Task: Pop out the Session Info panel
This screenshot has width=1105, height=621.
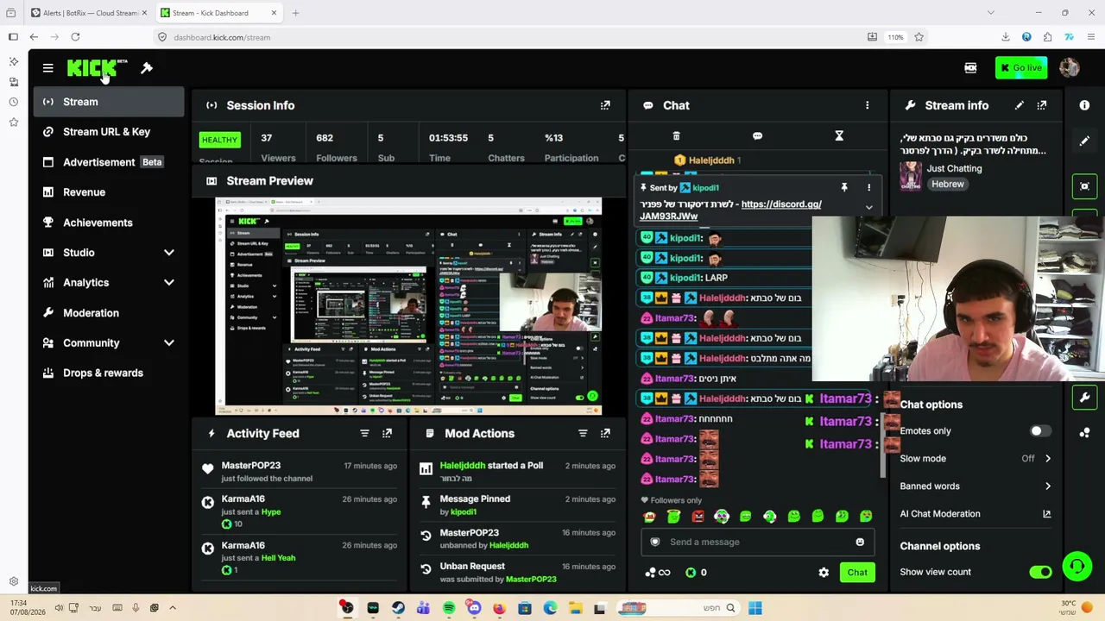Action: [x=605, y=105]
